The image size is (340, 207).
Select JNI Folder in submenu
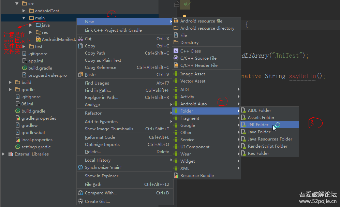269,124
